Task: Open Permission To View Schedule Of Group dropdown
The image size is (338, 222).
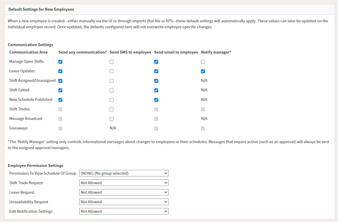Action: coord(124,173)
